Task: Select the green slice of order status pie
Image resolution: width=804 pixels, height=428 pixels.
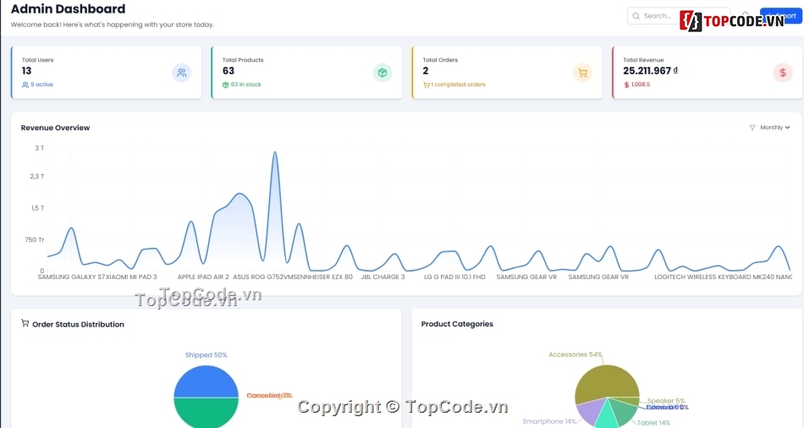Action: point(207,413)
